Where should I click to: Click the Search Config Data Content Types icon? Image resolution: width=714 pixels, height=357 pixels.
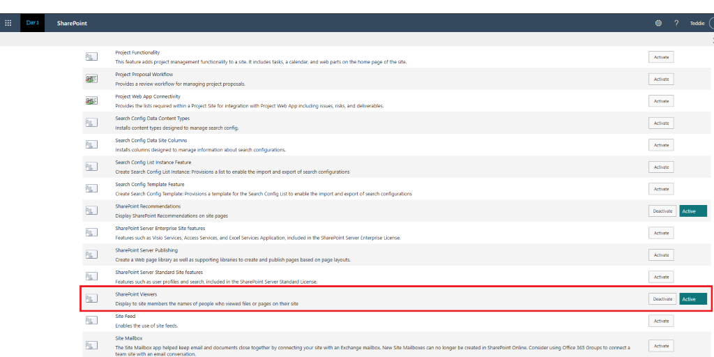coord(91,123)
